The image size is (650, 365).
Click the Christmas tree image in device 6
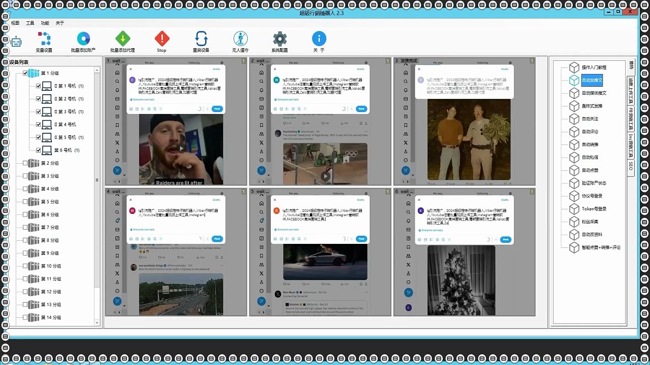pyautogui.click(x=461, y=280)
